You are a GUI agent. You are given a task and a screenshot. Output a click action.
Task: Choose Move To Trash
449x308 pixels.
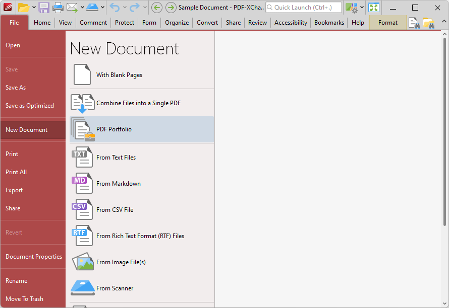pos(33,299)
